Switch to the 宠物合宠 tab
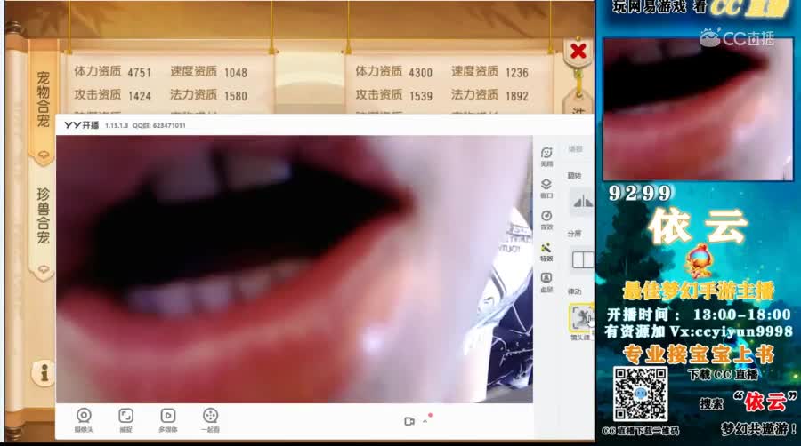The height and width of the screenshot is (446, 801). click(43, 100)
